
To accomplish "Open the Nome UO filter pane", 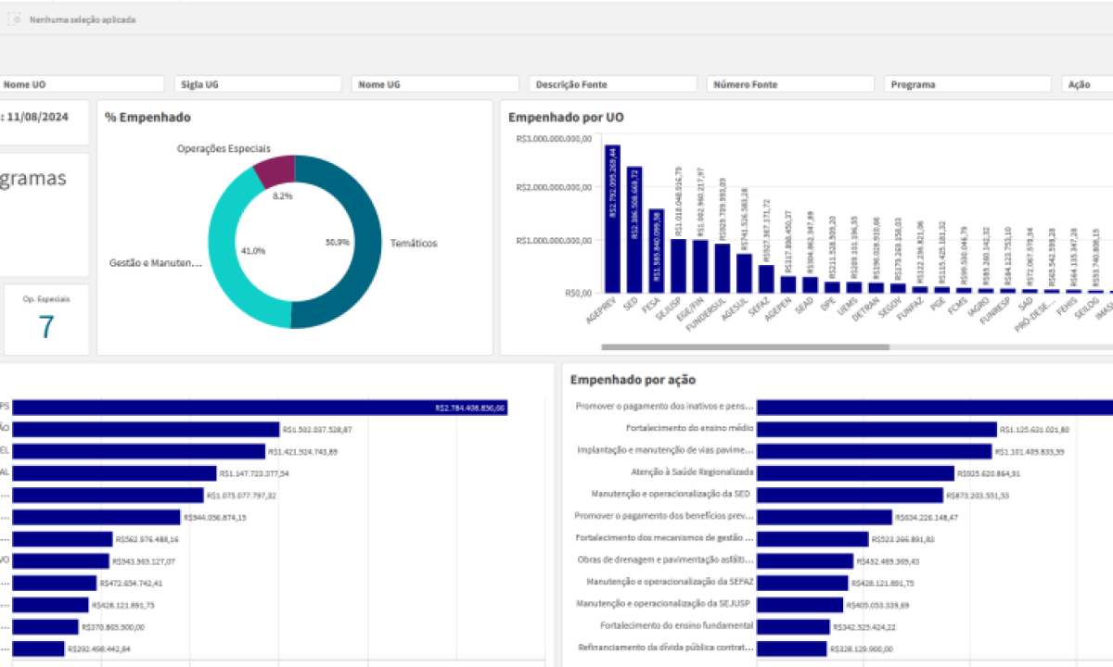I will coord(82,84).
